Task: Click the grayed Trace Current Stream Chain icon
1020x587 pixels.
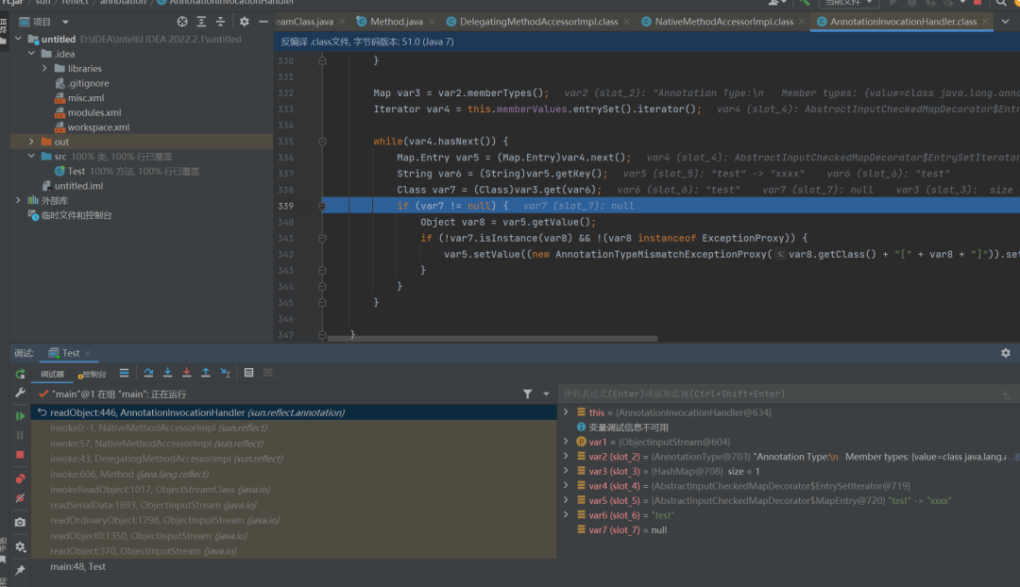Action: pos(268,373)
